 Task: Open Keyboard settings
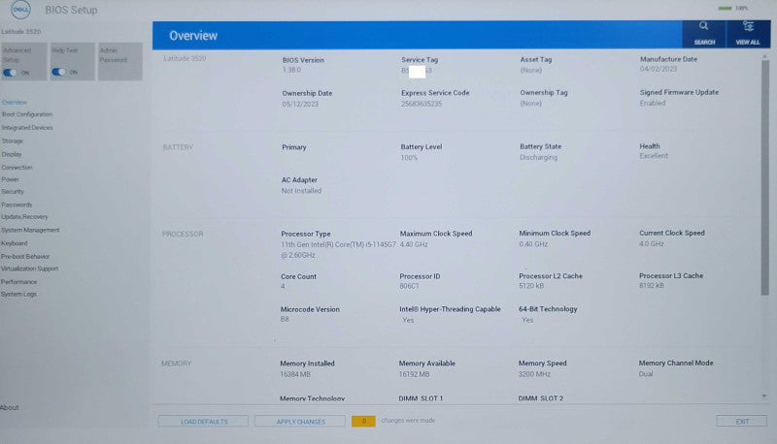pos(14,243)
